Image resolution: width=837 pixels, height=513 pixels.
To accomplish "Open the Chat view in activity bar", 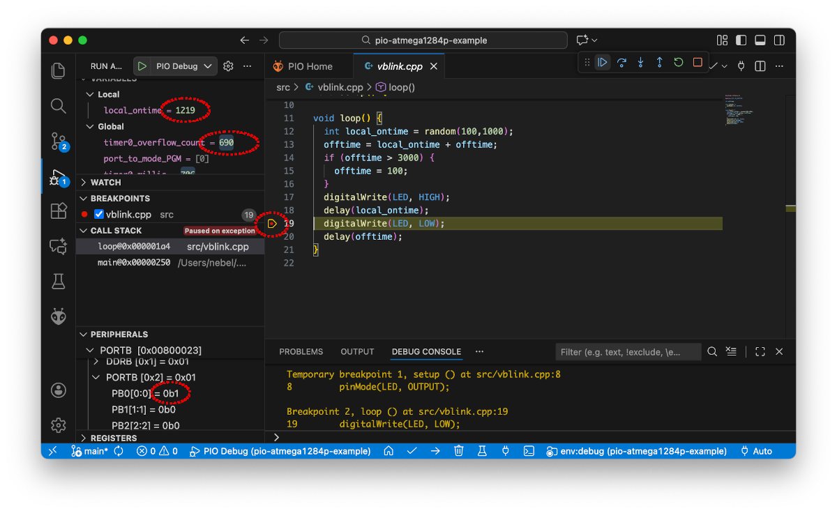I will click(x=59, y=246).
